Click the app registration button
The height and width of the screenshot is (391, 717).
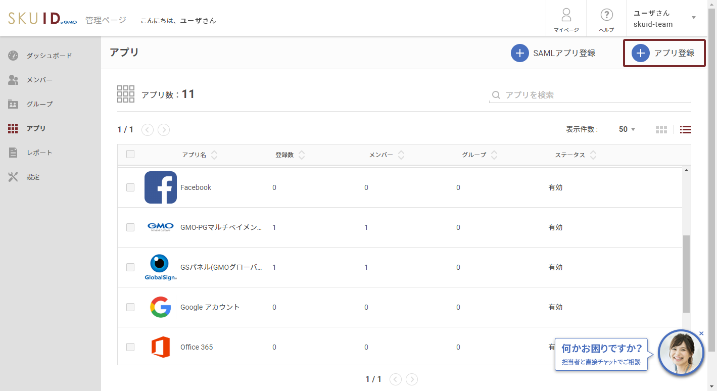pos(664,53)
